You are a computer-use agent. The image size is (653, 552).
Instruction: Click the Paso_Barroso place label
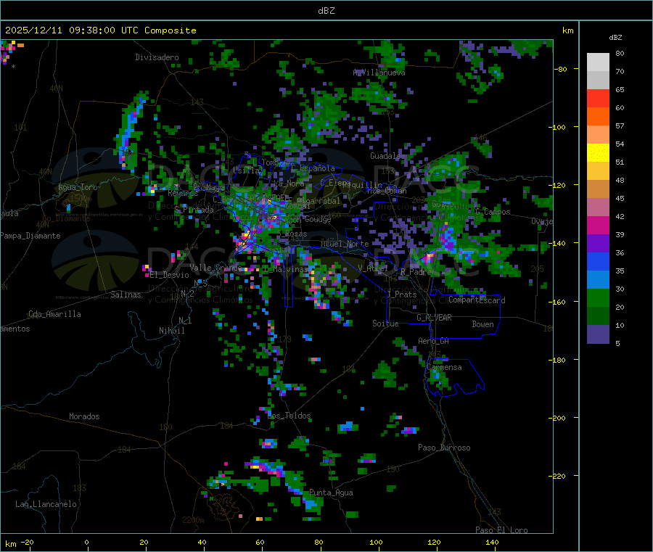coord(444,448)
